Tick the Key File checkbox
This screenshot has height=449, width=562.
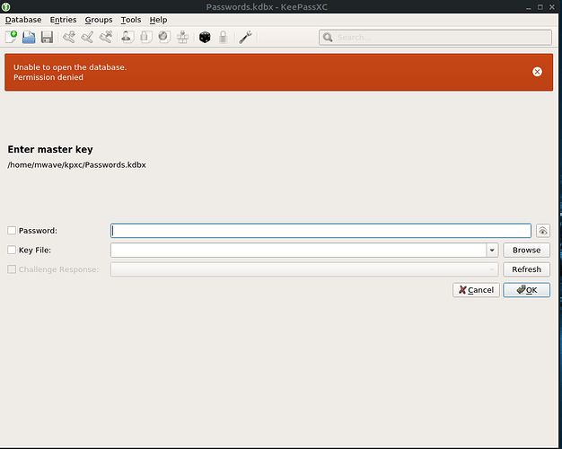coord(12,251)
